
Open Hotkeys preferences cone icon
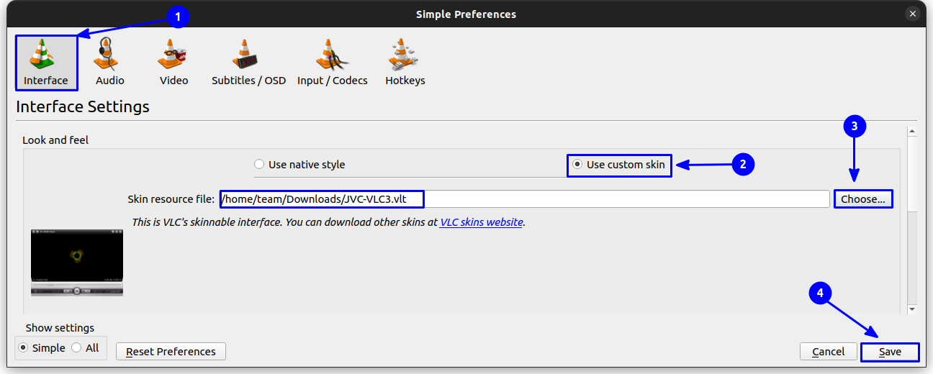(405, 55)
